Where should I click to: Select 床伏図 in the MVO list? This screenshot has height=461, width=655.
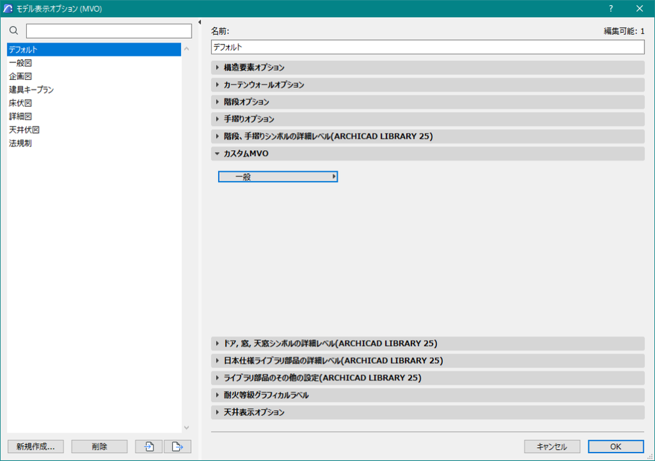94,103
